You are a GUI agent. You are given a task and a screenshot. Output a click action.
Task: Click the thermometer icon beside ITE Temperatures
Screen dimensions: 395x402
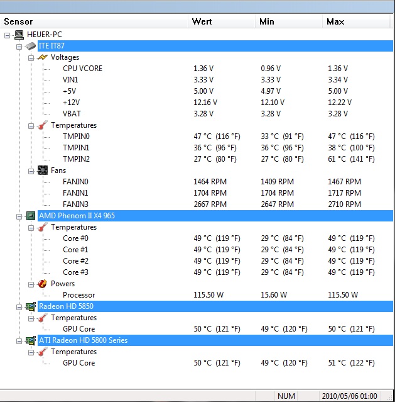(43, 125)
